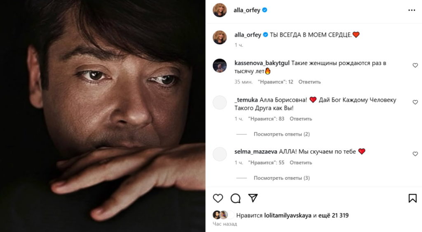The width and height of the screenshot is (422, 232).
Task: Share the post via paper plane icon
Action: [x=253, y=198]
